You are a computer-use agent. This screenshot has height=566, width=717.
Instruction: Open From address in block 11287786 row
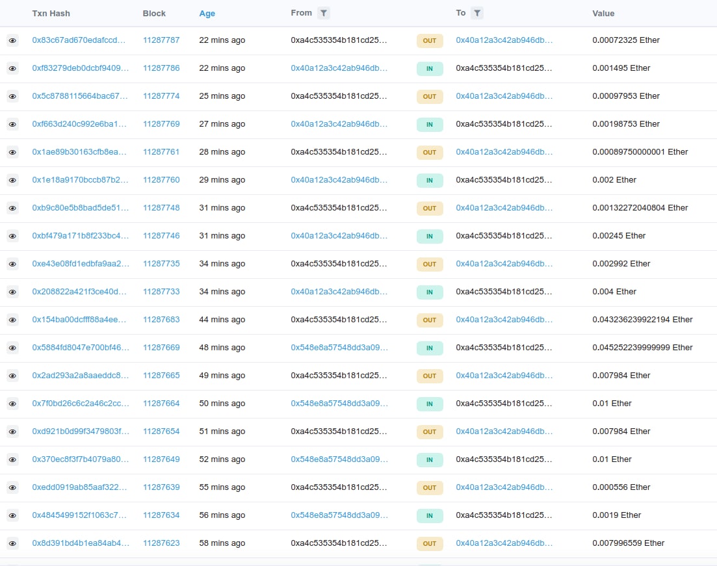point(339,68)
